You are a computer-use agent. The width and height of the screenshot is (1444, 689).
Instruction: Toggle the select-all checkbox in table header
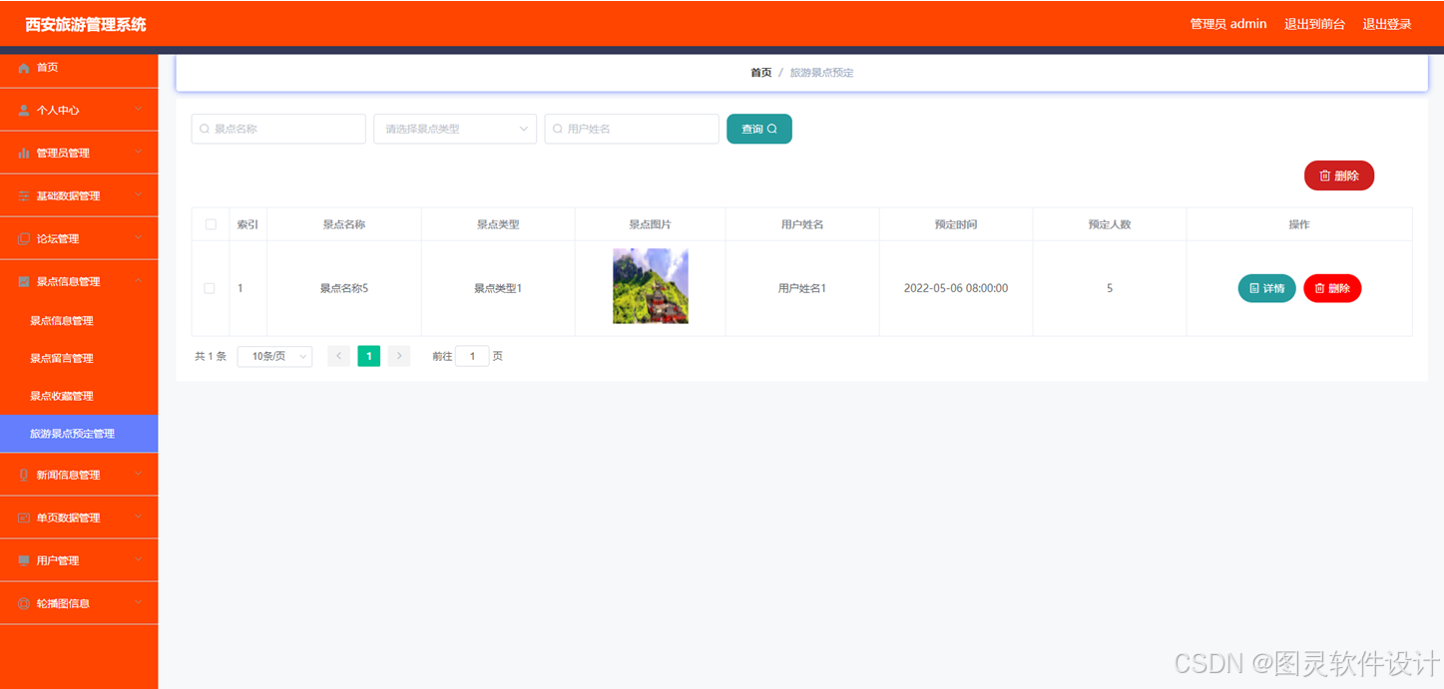[x=211, y=224]
